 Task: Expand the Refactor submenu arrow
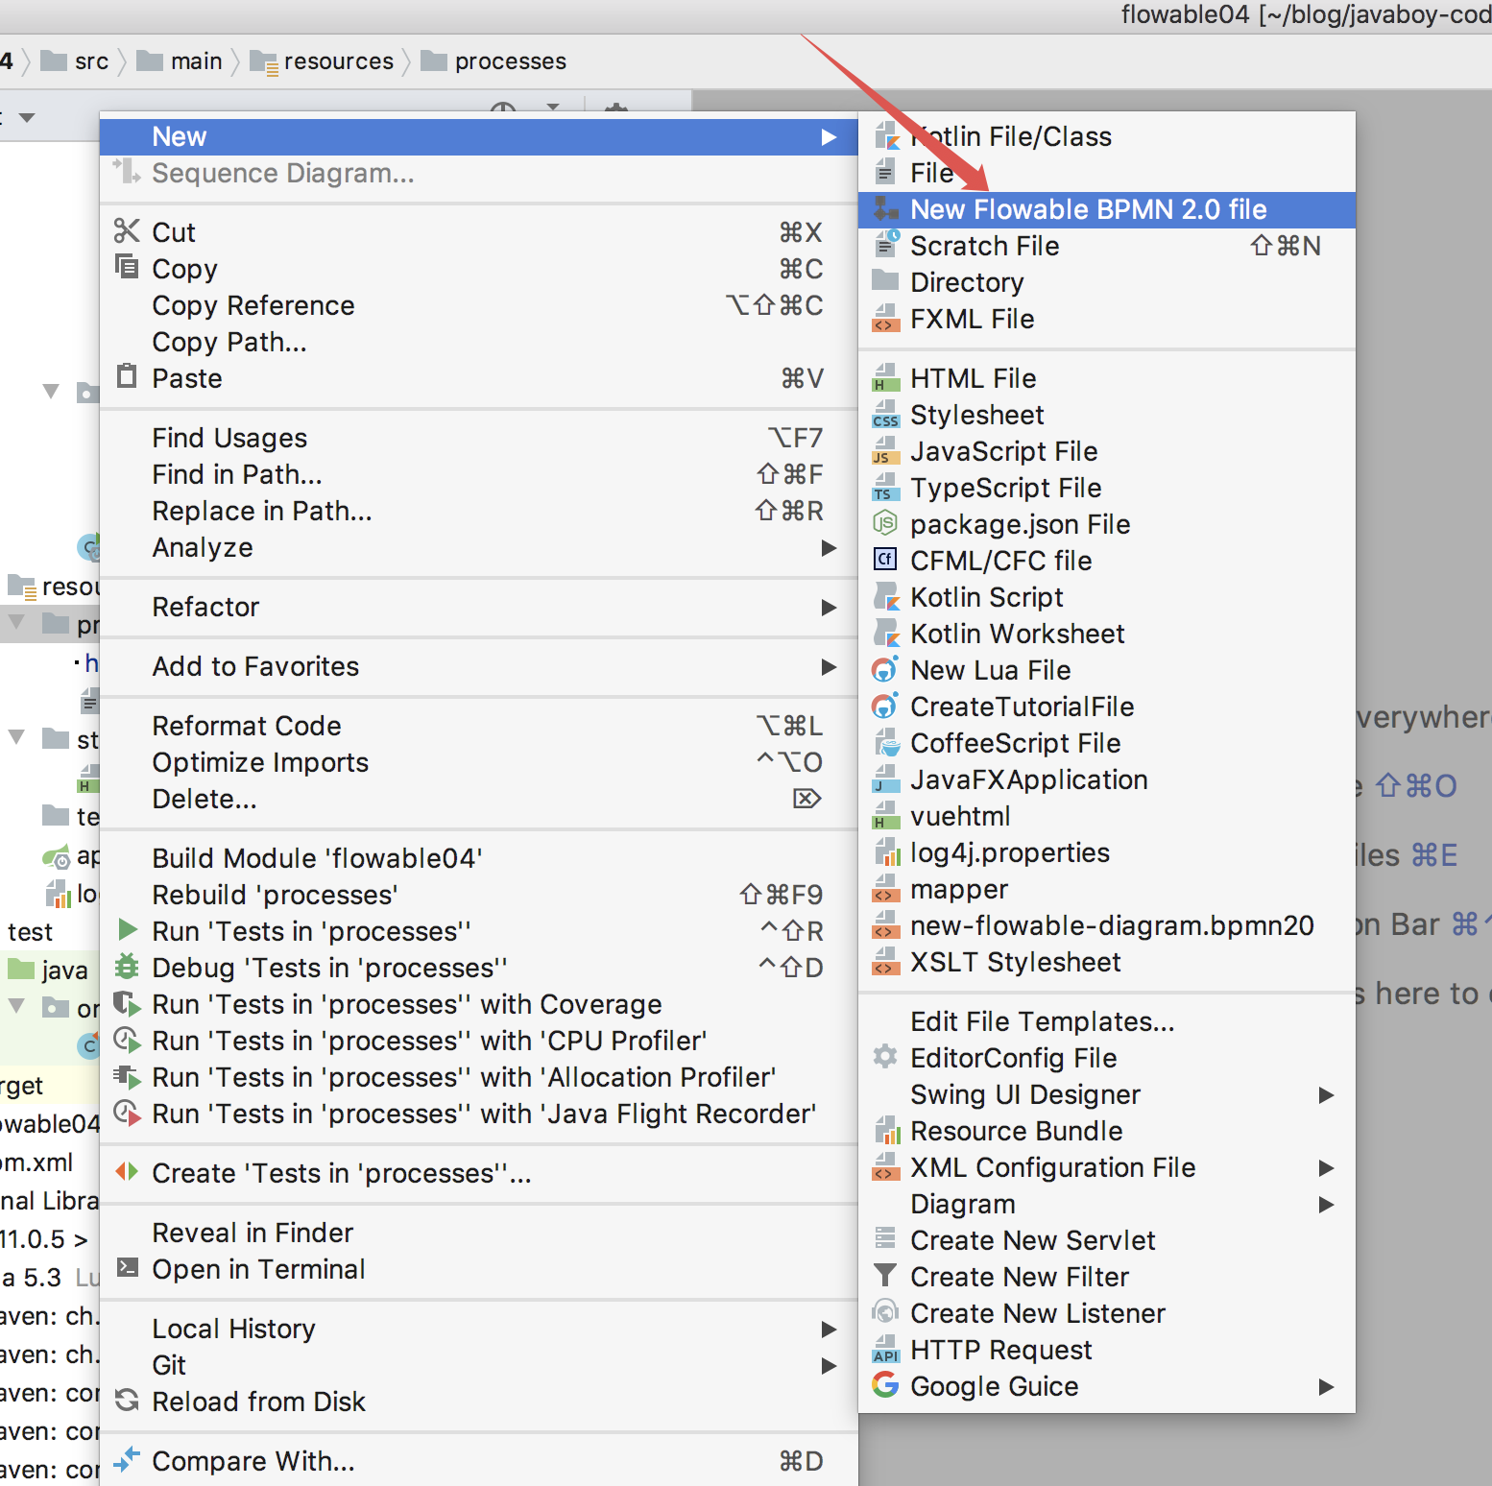tap(830, 608)
